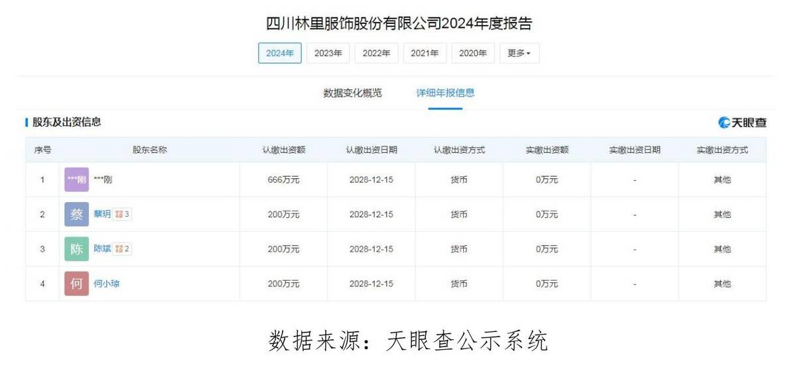Open the 2020年 annual report

tap(473, 53)
